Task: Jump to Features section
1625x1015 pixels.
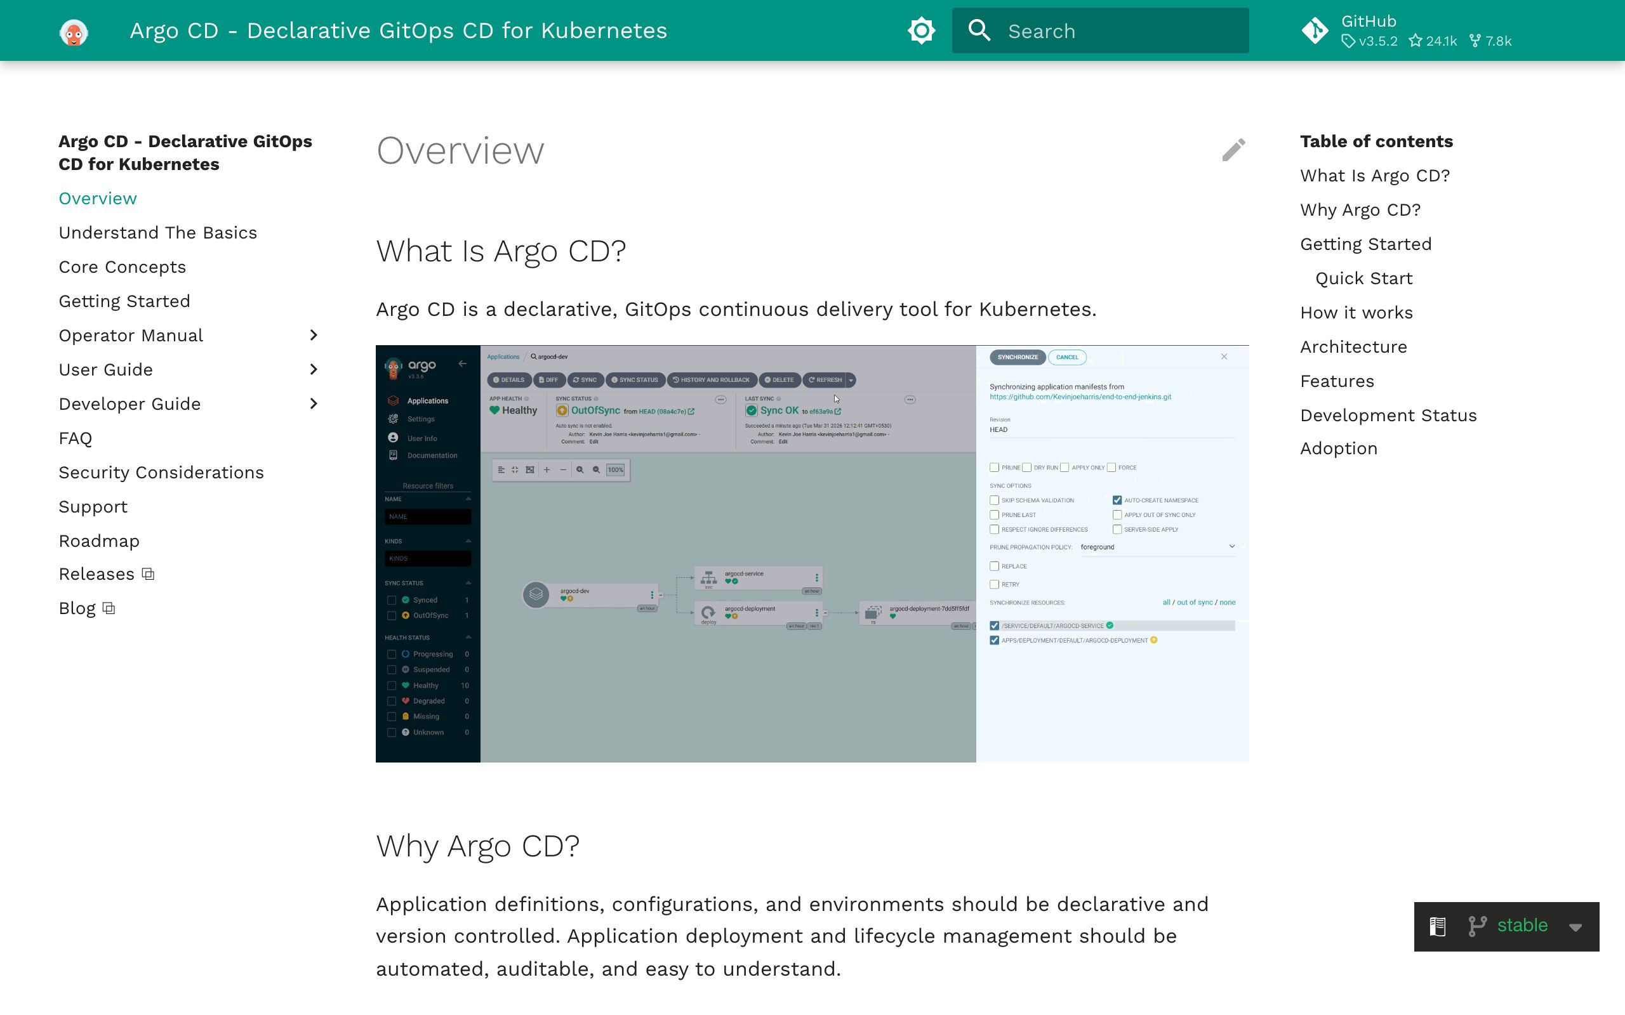Action: pos(1337,381)
